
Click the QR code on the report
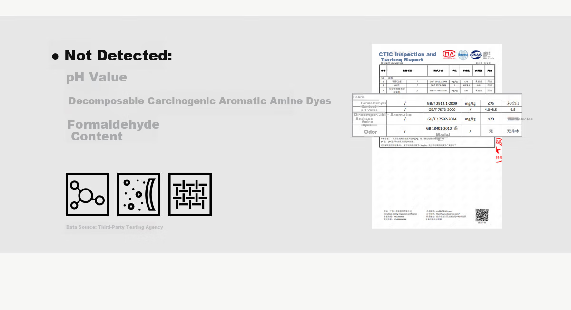point(482,215)
